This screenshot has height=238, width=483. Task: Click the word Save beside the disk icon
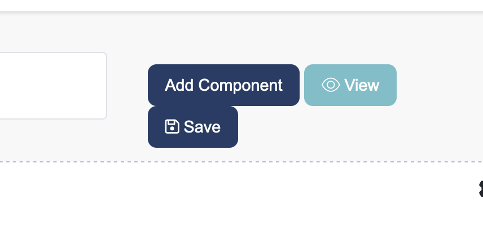(202, 127)
